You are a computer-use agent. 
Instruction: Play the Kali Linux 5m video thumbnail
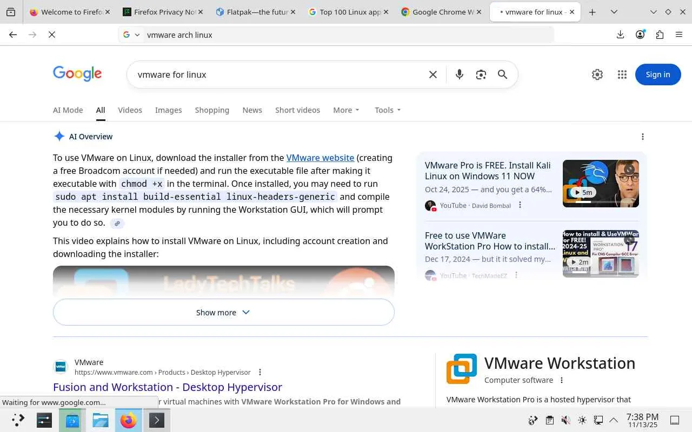click(601, 184)
